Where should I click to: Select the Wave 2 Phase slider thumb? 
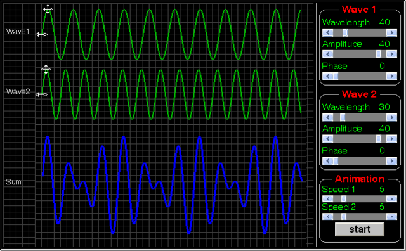tap(336, 161)
